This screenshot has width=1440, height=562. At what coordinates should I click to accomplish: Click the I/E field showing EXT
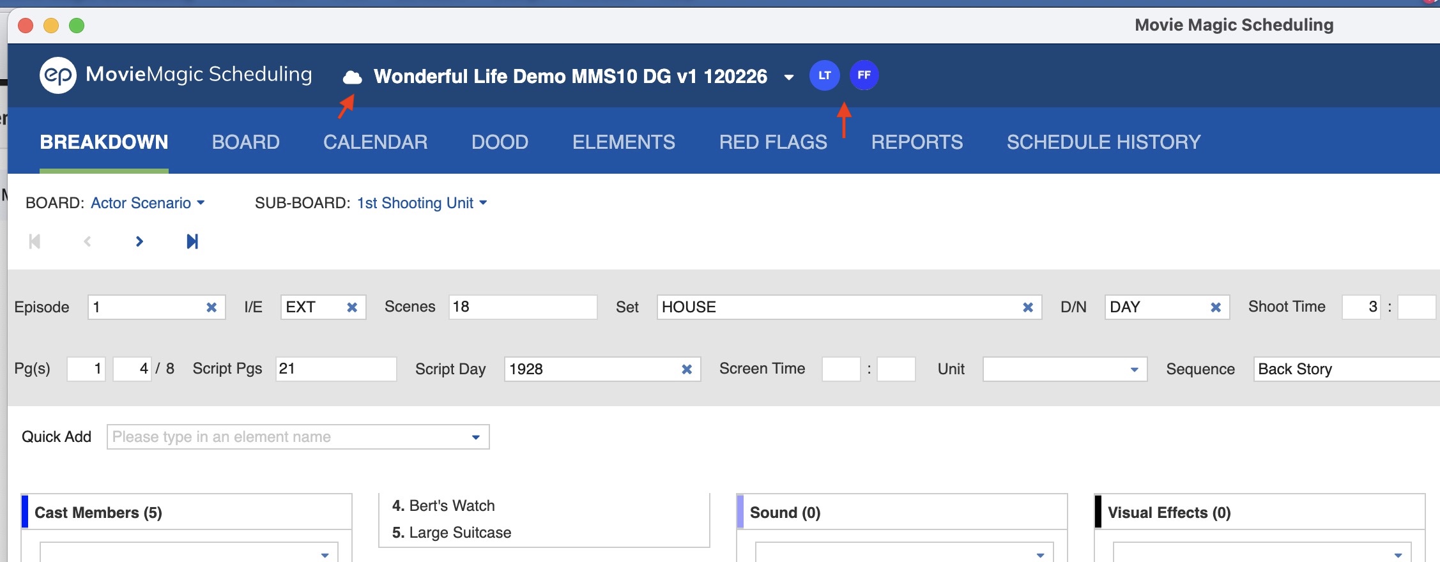click(323, 307)
